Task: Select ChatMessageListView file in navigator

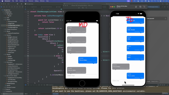Action: point(12,25)
